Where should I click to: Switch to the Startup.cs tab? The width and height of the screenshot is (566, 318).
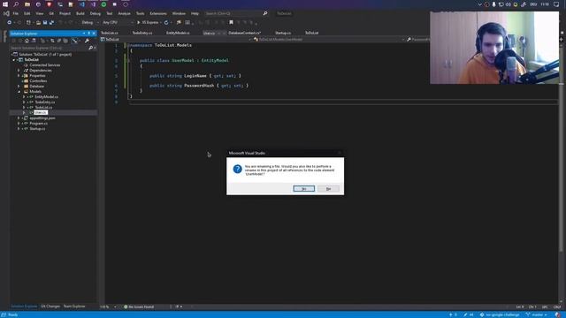point(283,33)
